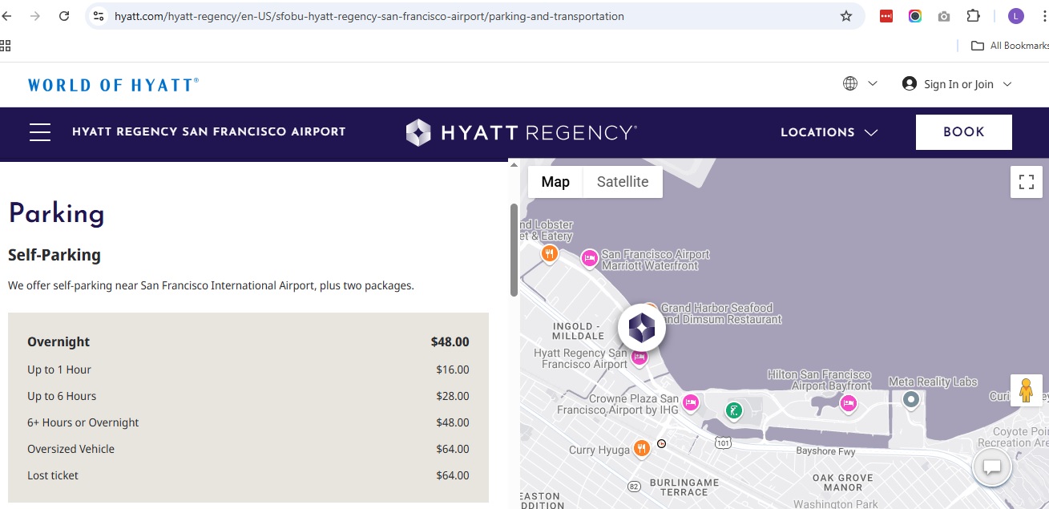Screen dimensions: 1049x509
Task: View site information for hyatt.com
Action: 99,16
